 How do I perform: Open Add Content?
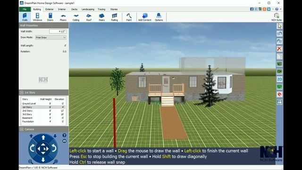[x=145, y=17]
